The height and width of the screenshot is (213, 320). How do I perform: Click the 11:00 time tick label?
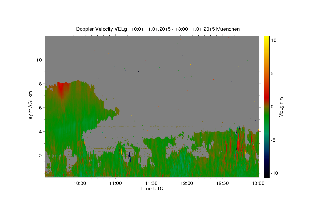115,183
